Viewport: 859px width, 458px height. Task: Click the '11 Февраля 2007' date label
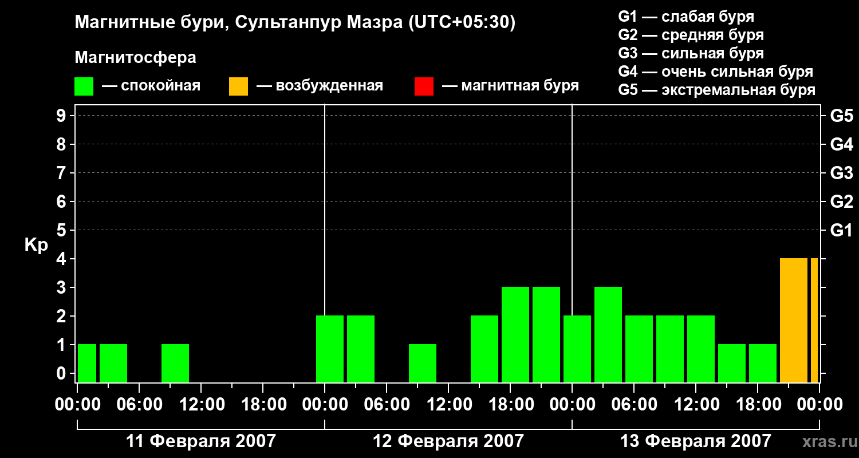(x=201, y=441)
